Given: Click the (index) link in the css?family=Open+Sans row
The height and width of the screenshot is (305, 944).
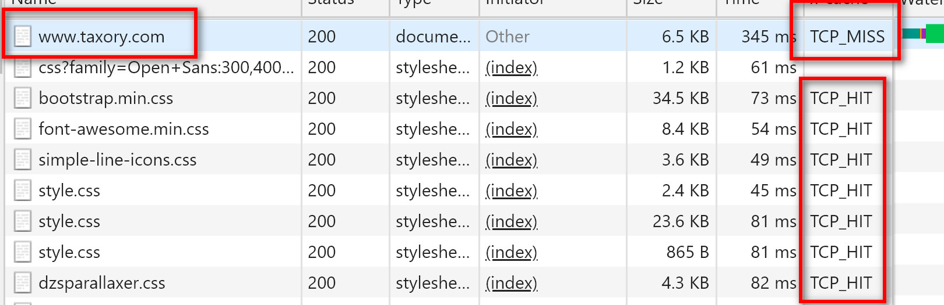Looking at the screenshot, I should 511,67.
